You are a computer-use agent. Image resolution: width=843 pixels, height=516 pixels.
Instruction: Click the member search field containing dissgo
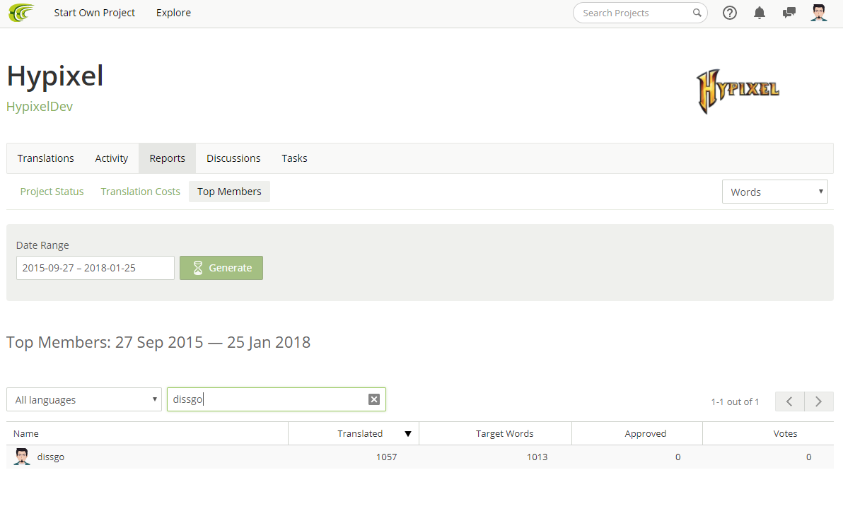pos(277,399)
